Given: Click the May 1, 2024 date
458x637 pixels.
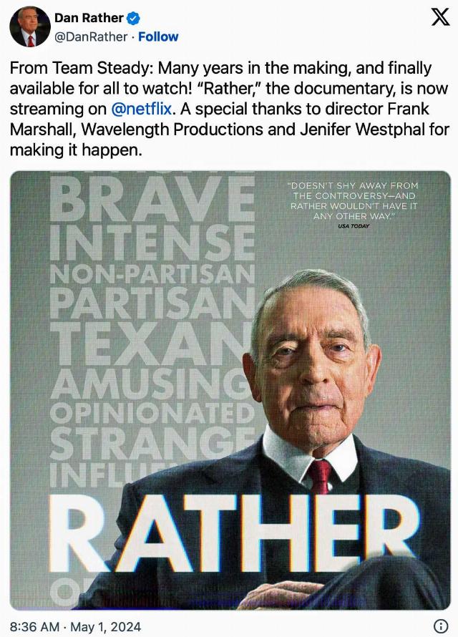Looking at the screenshot, I should [x=106, y=626].
